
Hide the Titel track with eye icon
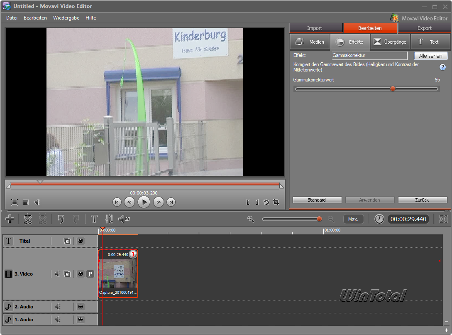pyautogui.click(x=81, y=241)
